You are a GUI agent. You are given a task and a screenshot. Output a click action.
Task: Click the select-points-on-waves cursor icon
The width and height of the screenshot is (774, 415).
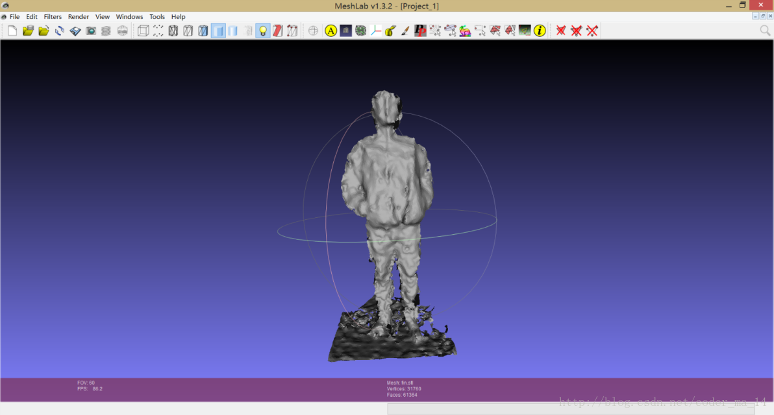coord(435,30)
